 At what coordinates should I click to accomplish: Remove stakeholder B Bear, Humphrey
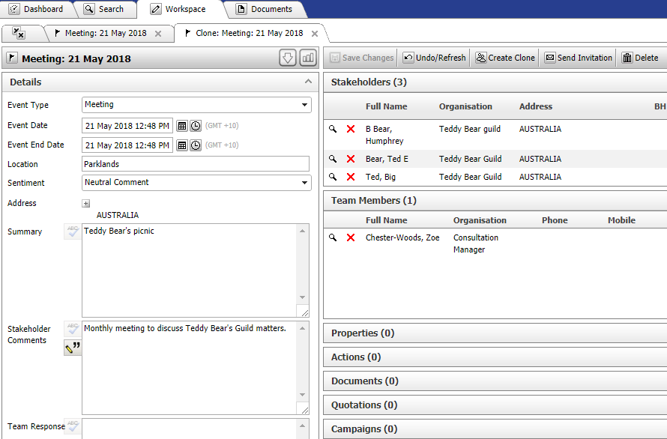click(x=351, y=129)
